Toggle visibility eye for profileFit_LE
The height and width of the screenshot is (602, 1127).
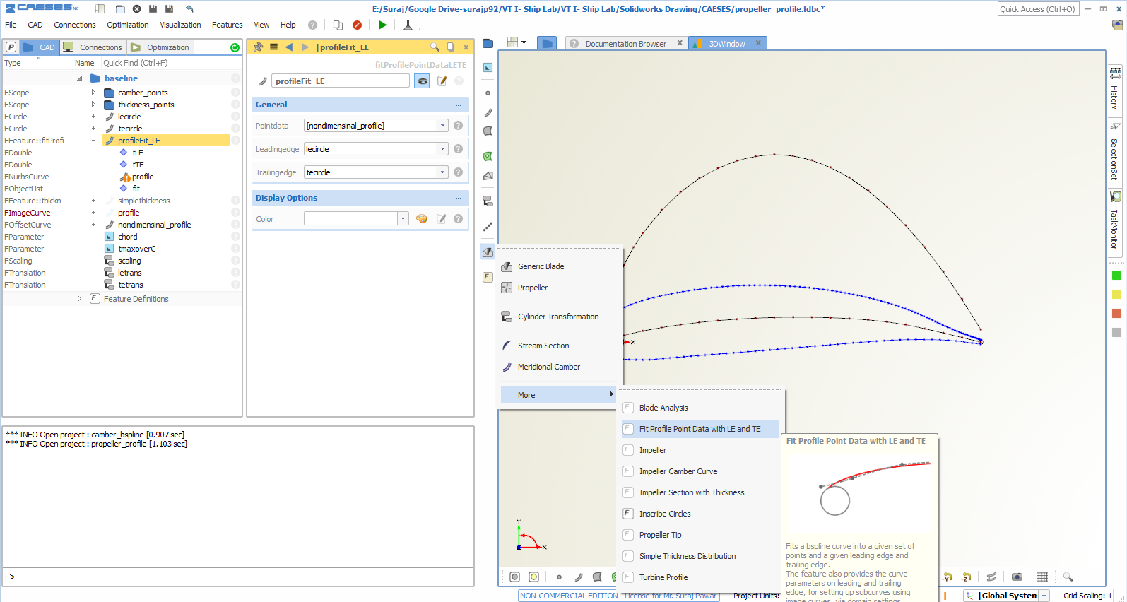pyautogui.click(x=422, y=81)
